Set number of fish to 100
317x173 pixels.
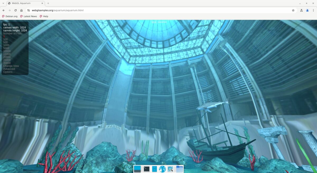(x=6, y=39)
